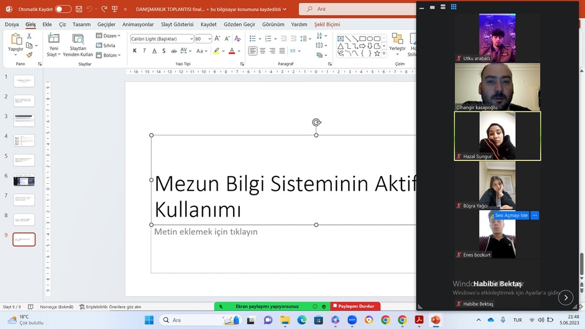Click Sesi Açmayı İste for Enes bozkurt
This screenshot has width=585, height=329.
click(511, 215)
